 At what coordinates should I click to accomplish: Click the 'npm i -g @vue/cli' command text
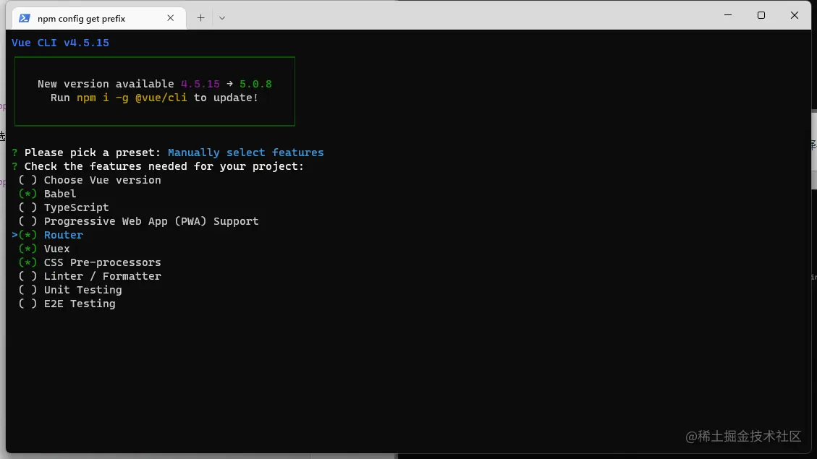coord(132,98)
